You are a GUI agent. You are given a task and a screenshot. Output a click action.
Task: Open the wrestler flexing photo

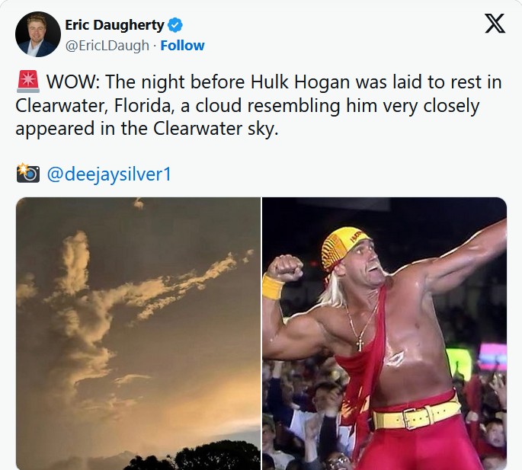coord(385,333)
